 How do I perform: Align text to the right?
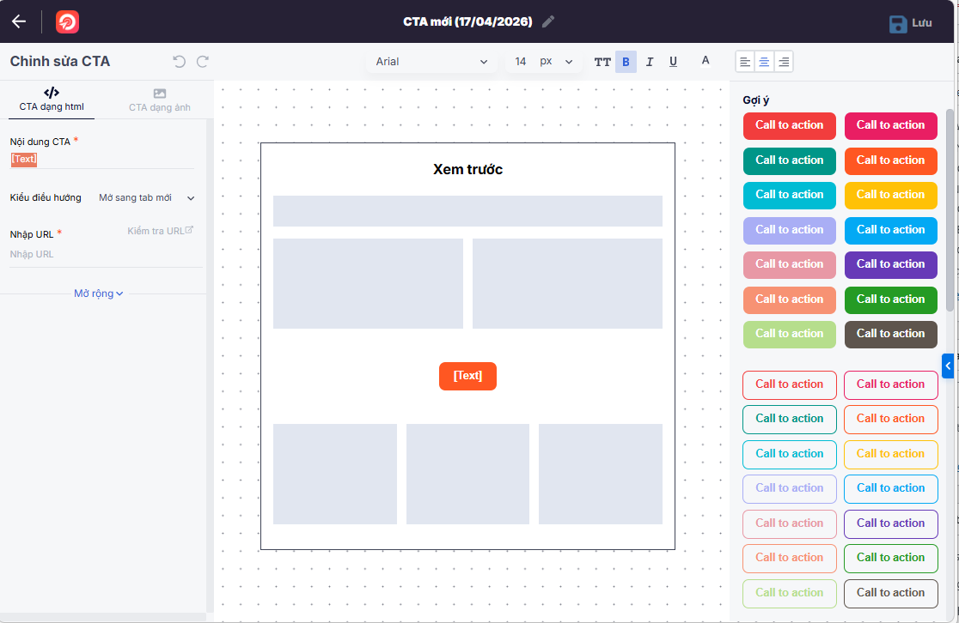click(x=783, y=62)
